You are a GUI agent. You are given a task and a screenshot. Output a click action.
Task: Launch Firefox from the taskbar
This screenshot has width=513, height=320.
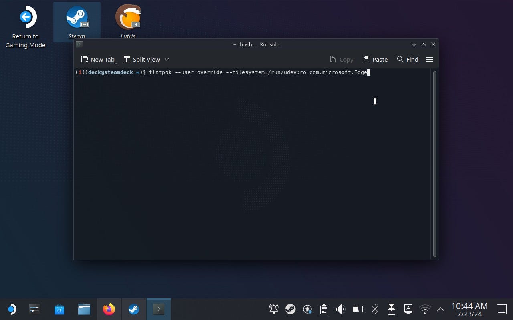pyautogui.click(x=109, y=309)
